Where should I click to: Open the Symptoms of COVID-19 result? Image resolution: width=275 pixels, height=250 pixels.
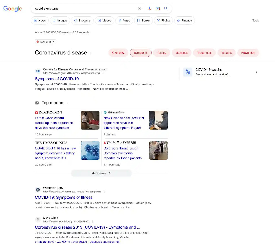(x=57, y=79)
